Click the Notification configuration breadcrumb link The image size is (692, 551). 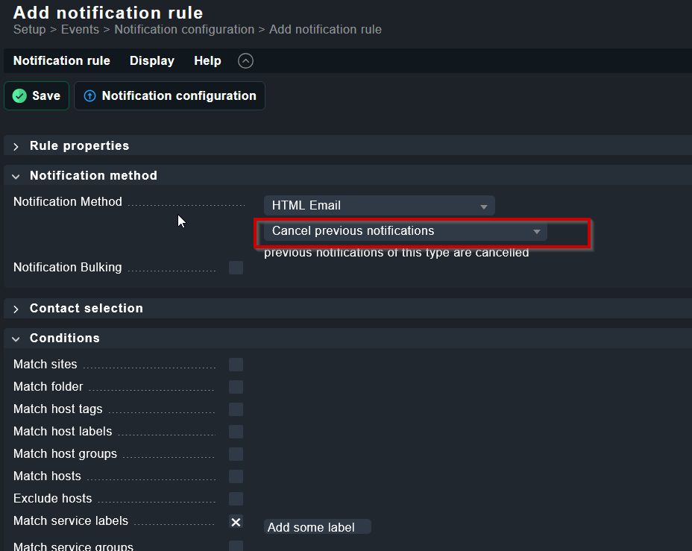tap(184, 30)
